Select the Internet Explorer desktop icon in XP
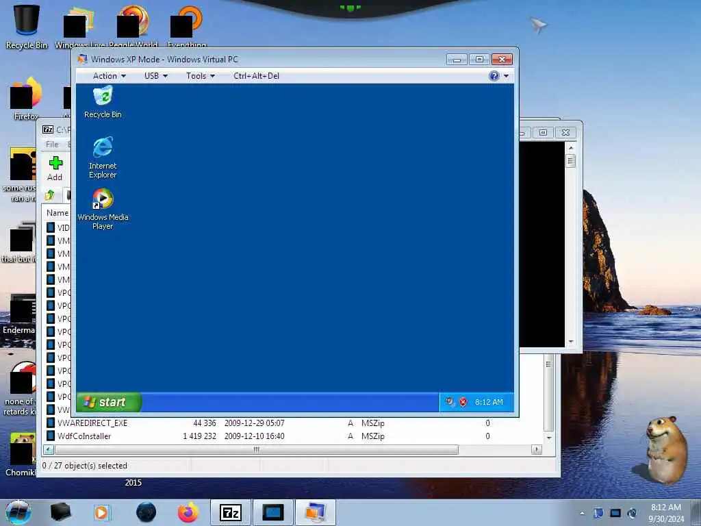 (x=103, y=158)
